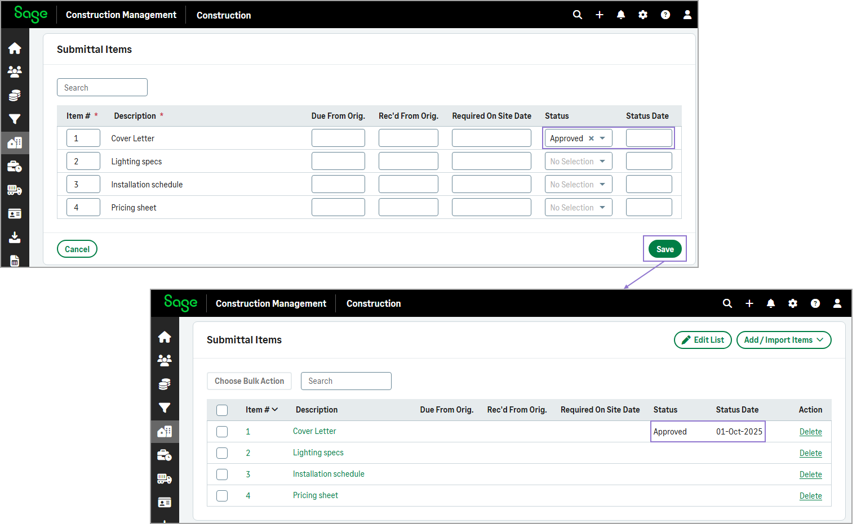The width and height of the screenshot is (861, 524).
Task: Open Choose Bulk Action dropdown
Action: pyautogui.click(x=249, y=381)
